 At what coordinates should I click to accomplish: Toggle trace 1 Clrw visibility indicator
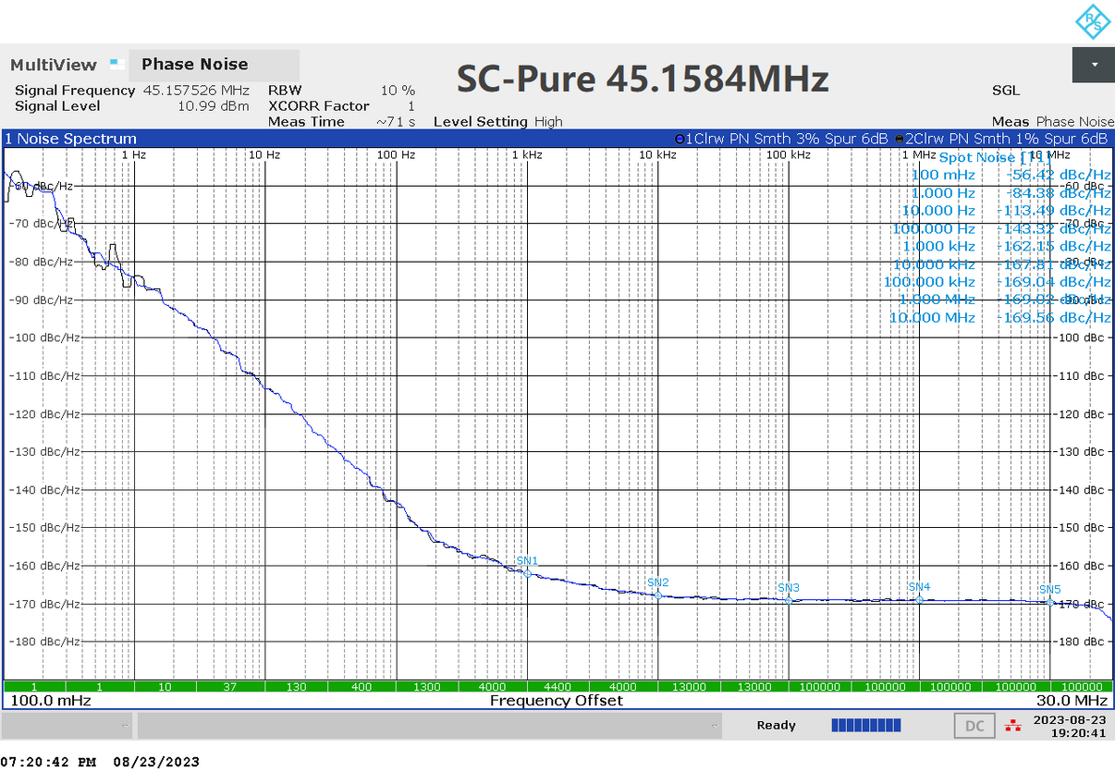pos(680,138)
